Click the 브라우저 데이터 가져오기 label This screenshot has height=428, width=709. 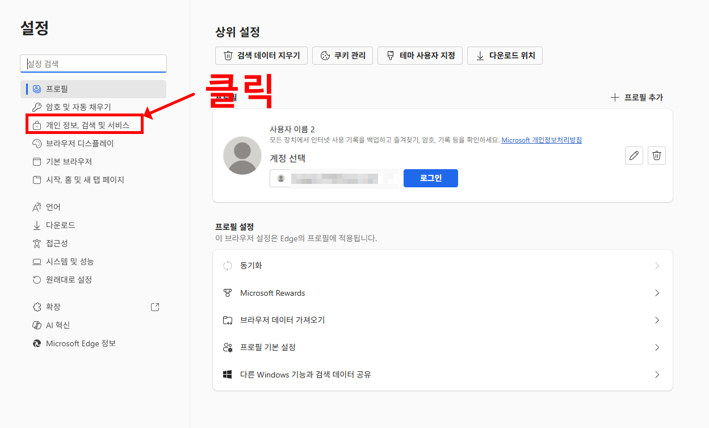click(x=282, y=320)
